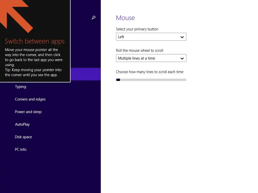Screen dimensions: 258x193
Task: Open the Multiple lines at a time dropdown
Action: coord(151,58)
